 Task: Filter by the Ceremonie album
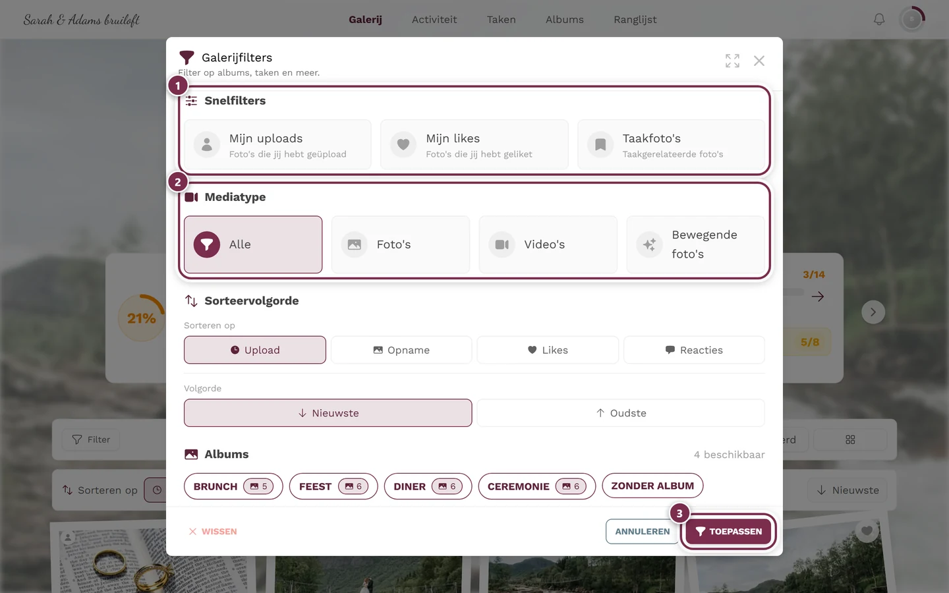point(537,486)
